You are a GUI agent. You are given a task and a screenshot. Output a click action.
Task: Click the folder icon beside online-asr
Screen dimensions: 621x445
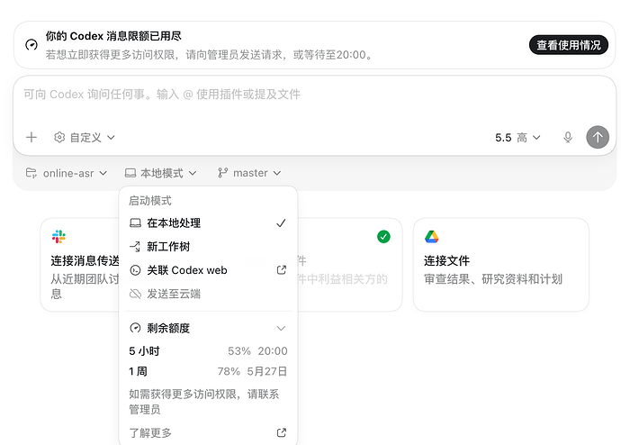(31, 173)
